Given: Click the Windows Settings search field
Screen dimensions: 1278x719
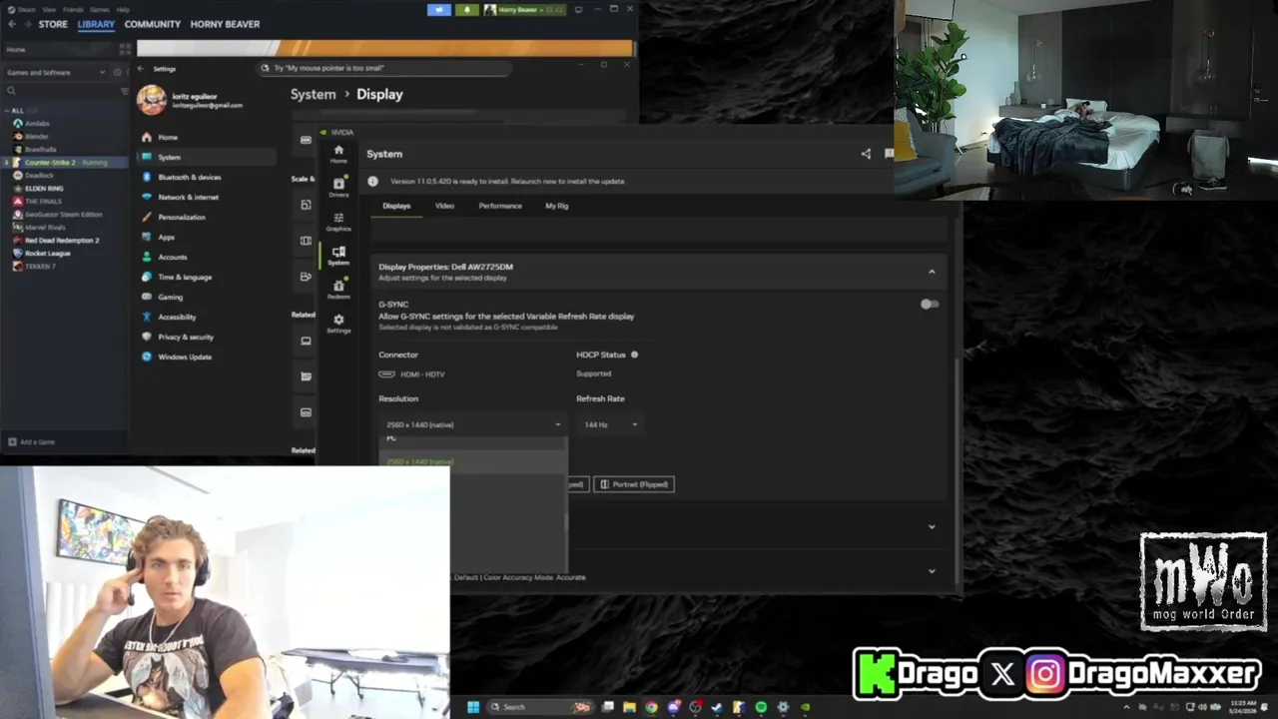Looking at the screenshot, I should click(384, 68).
